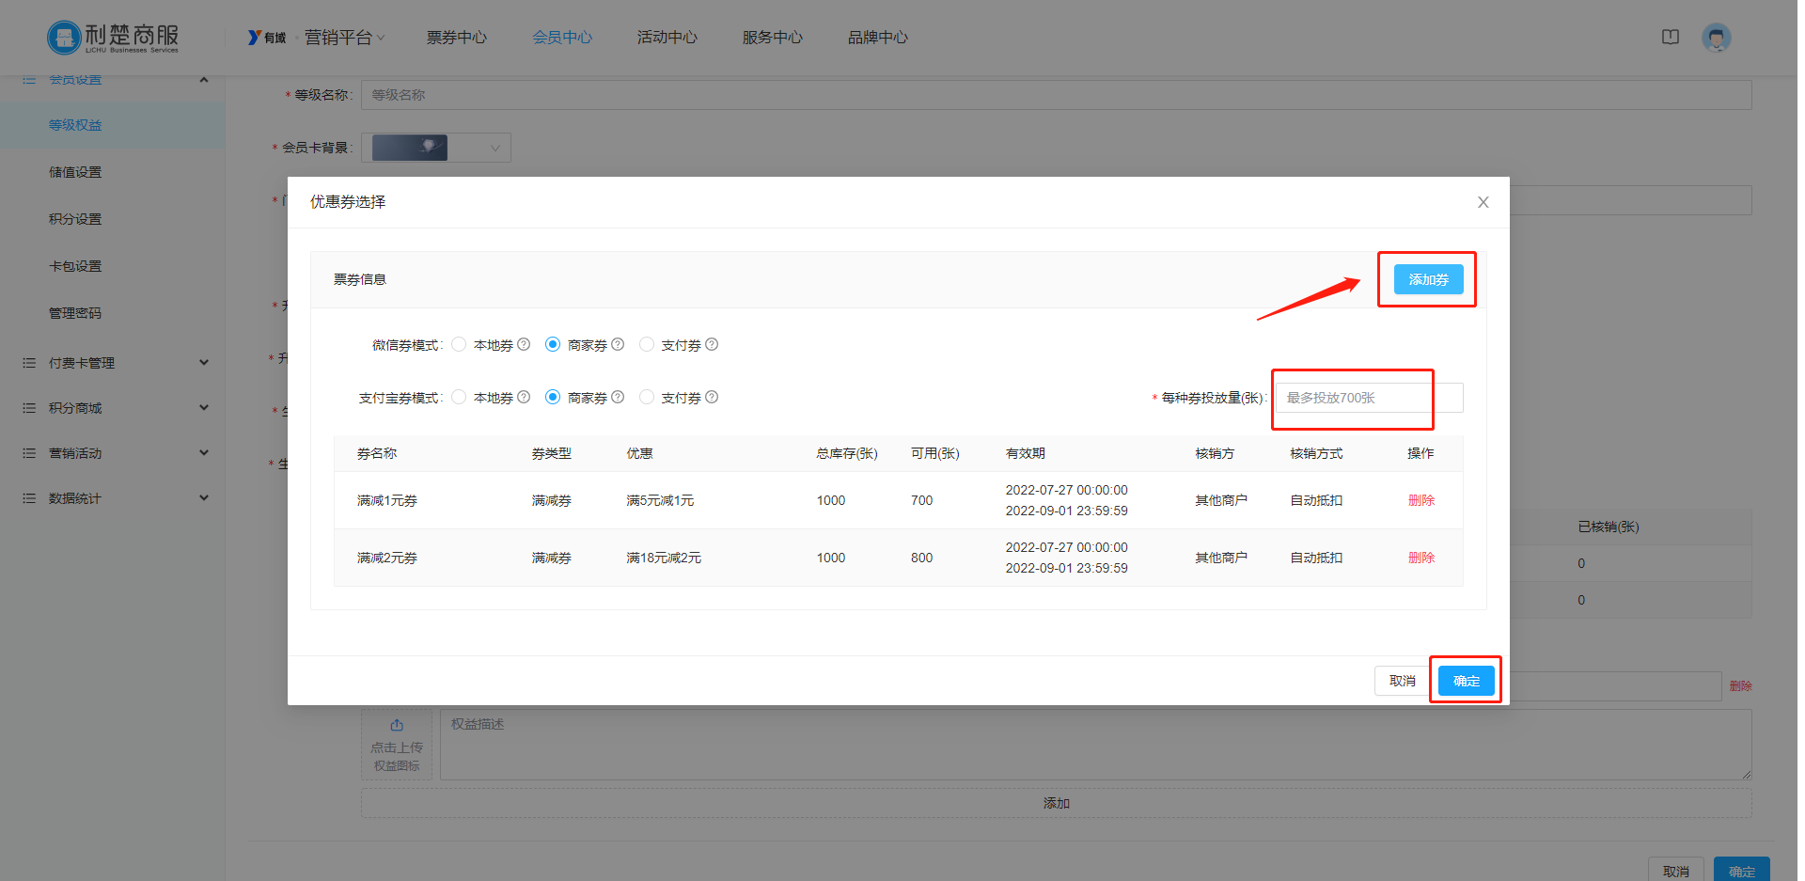This screenshot has width=1805, height=881.
Task: Click the 总库存(张) column header
Action: 846,453
